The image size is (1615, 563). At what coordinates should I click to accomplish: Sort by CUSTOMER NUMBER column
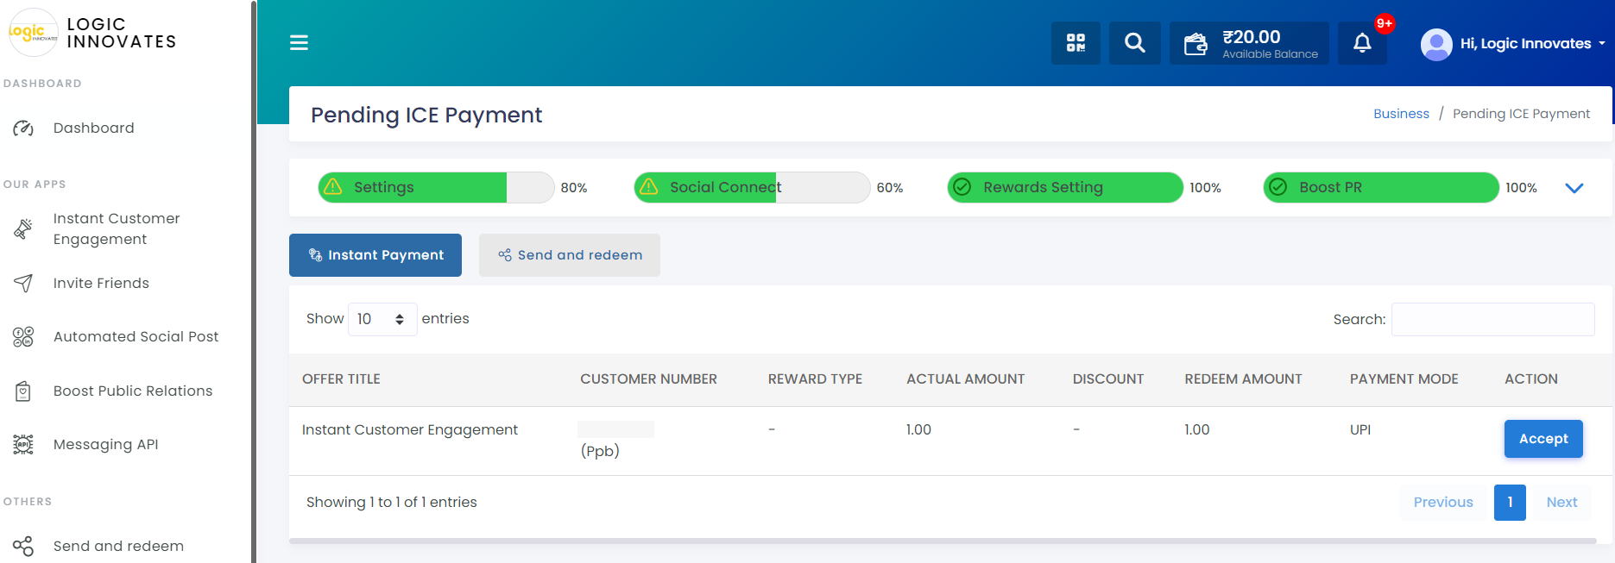coord(648,379)
